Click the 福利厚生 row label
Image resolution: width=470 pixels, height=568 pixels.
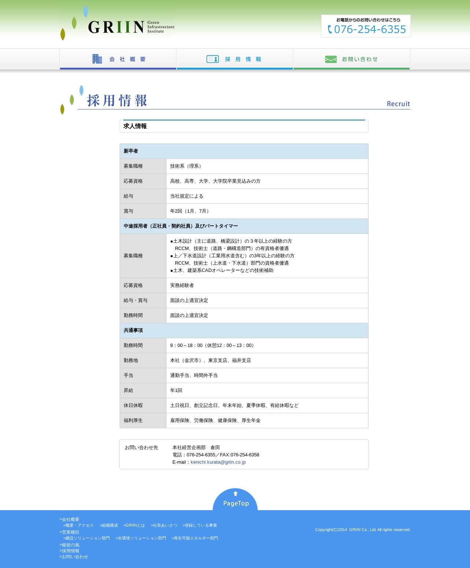point(143,421)
